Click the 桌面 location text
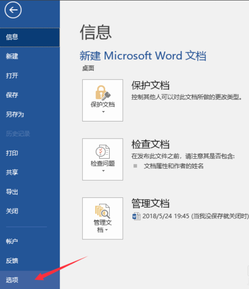The width and height of the screenshot is (249, 289). (88, 68)
